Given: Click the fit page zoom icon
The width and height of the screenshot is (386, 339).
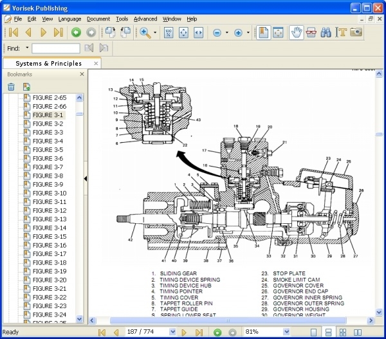Looking at the screenshot, I should coord(183,32).
